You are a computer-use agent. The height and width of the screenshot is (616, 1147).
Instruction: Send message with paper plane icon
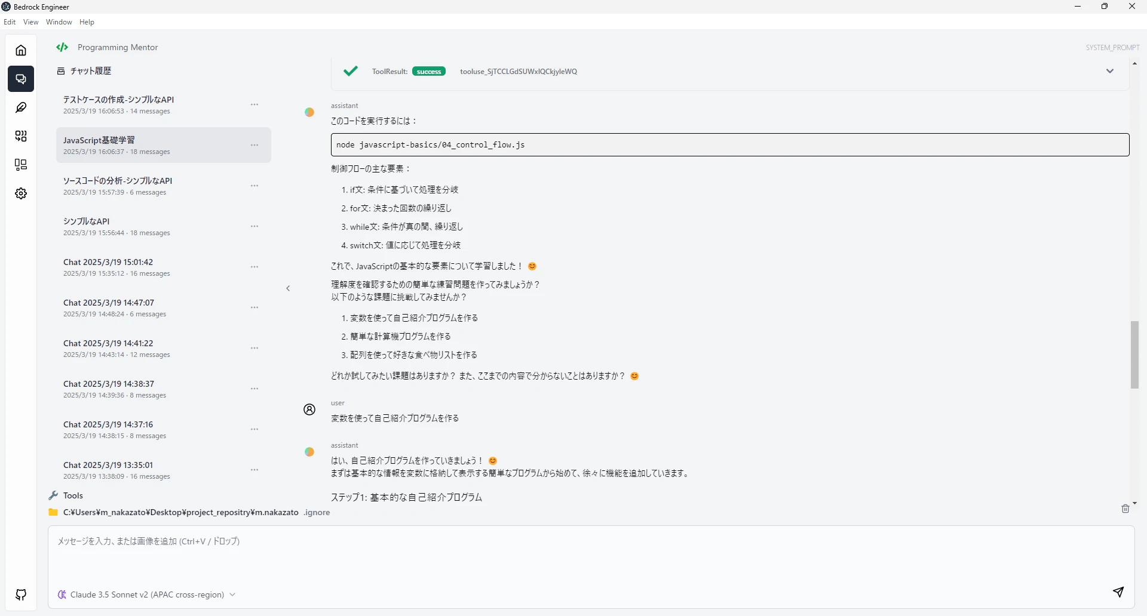[x=1118, y=592]
